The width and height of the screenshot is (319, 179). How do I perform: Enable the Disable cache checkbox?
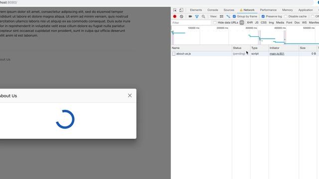[286, 16]
